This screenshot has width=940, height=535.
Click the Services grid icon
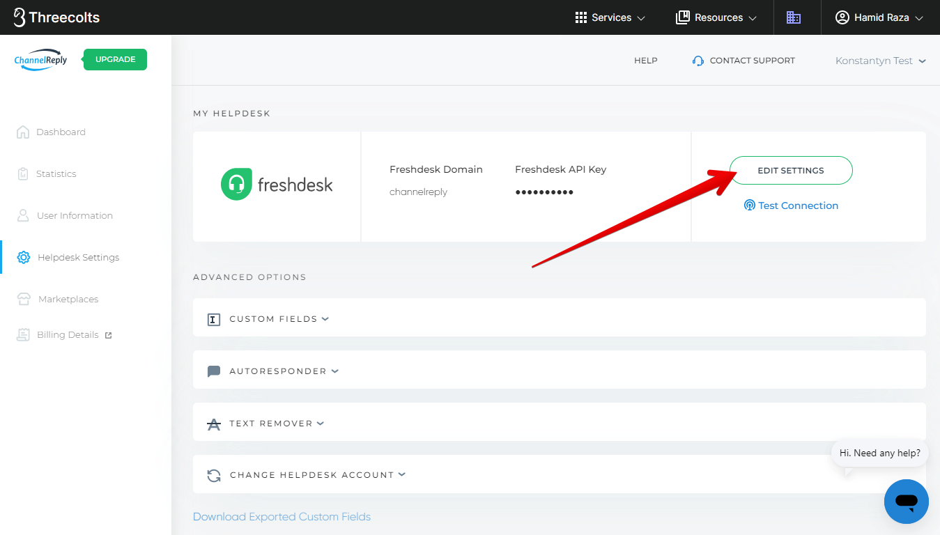click(x=581, y=17)
